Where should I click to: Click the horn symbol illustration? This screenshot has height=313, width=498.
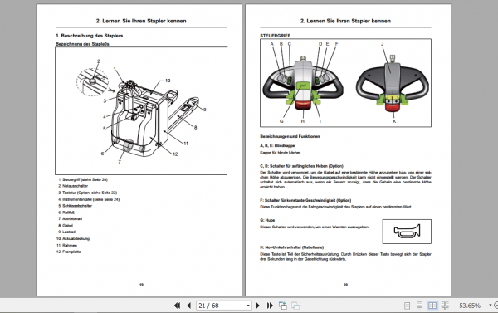click(407, 232)
